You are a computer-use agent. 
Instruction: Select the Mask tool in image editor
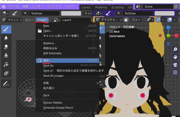6,73
